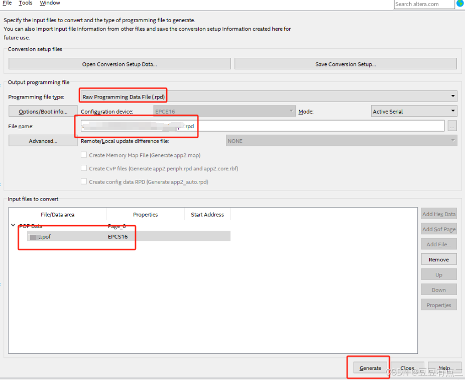
Task: Browse for output file with ellipsis button
Action: 452,126
